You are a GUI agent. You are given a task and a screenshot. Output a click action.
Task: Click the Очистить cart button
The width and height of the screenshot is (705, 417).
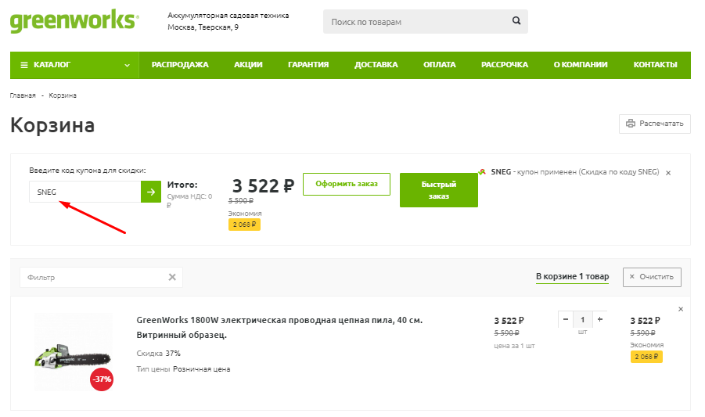coord(652,277)
